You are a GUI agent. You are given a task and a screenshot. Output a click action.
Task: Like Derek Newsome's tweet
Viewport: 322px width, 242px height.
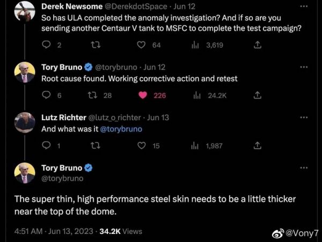[142, 45]
